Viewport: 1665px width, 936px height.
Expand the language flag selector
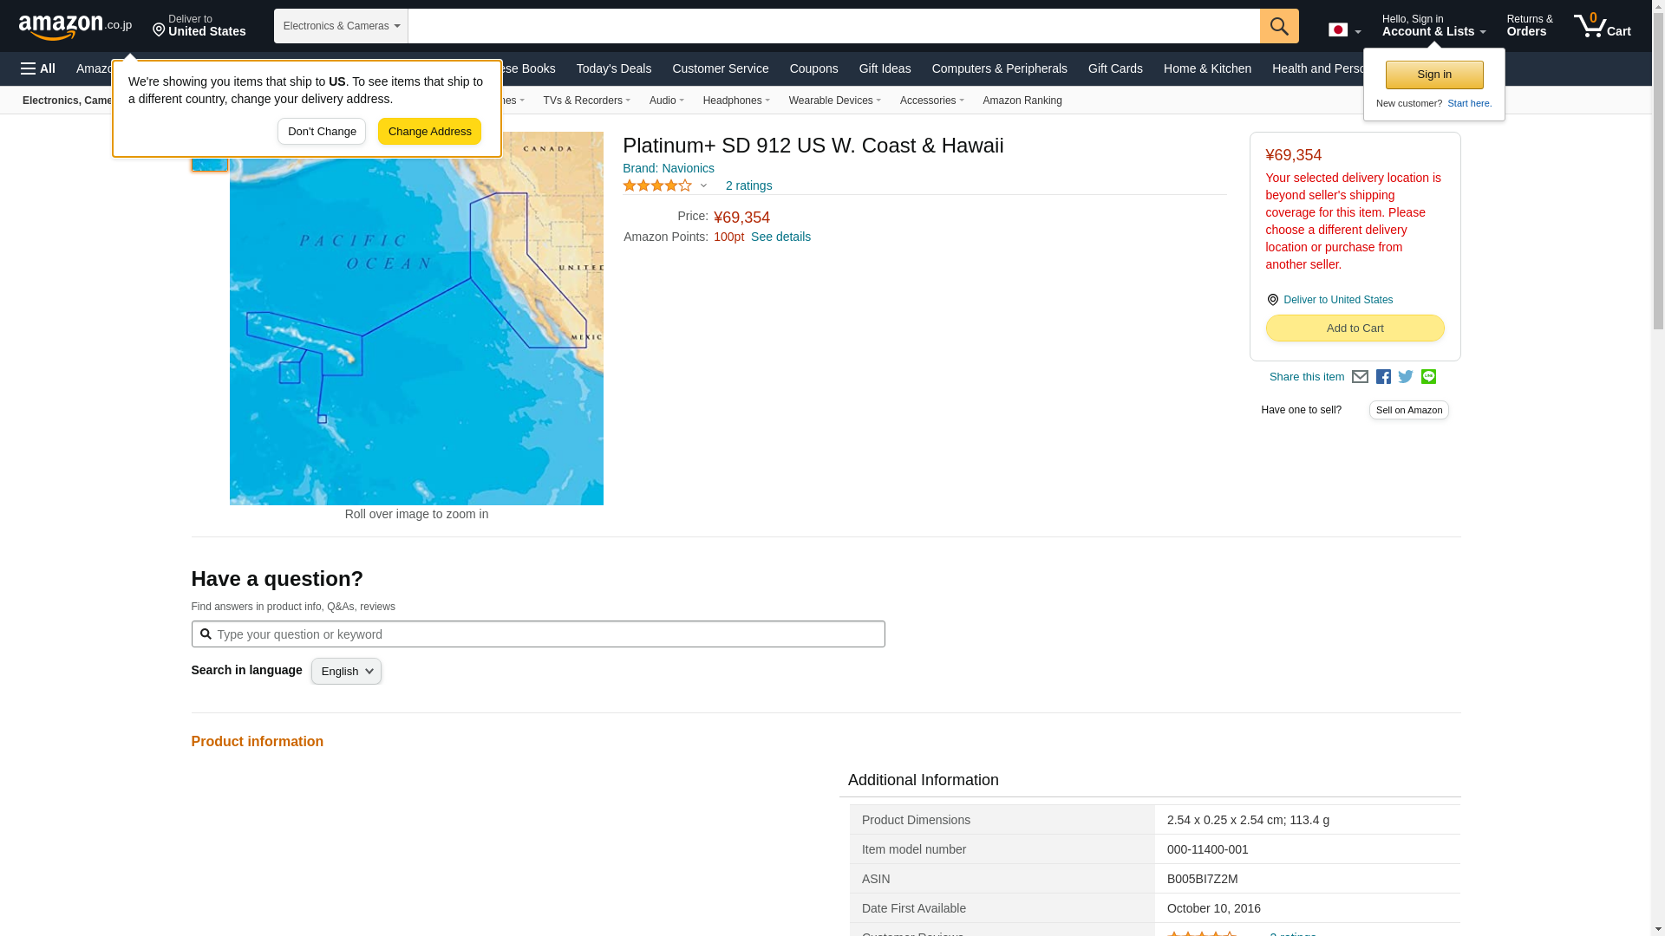coord(1344,30)
